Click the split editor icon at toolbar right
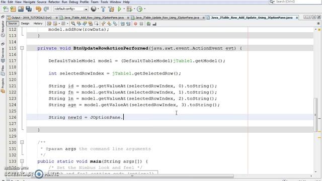Image resolution: width=322 pixels, height=181 pixels. pyautogui.click(x=318, y=24)
